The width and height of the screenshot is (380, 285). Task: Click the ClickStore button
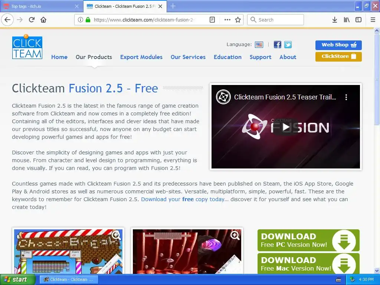click(338, 56)
